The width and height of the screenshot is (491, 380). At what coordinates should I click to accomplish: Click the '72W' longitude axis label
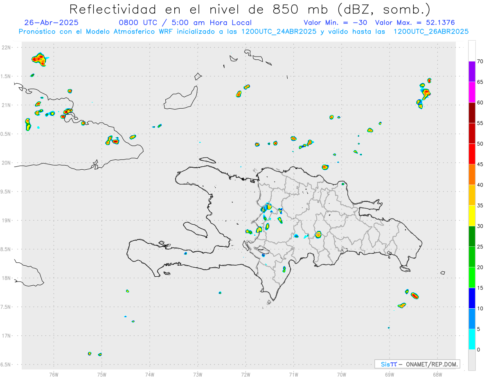tap(245, 374)
